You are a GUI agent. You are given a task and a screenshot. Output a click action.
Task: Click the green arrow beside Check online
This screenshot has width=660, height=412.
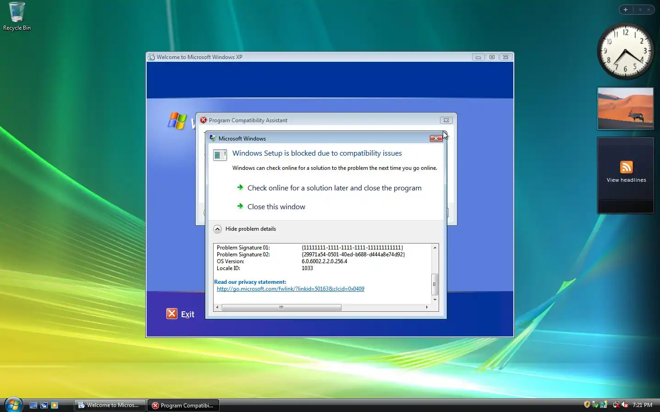point(240,187)
